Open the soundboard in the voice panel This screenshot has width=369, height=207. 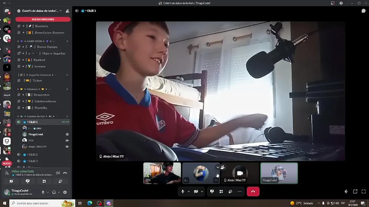(61, 181)
